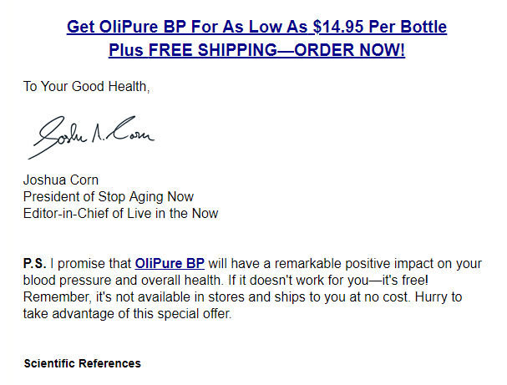Viewport: 507px width, 385px height.
Task: Follow the OliPure BP link in the P.S.
Action: click(x=170, y=263)
